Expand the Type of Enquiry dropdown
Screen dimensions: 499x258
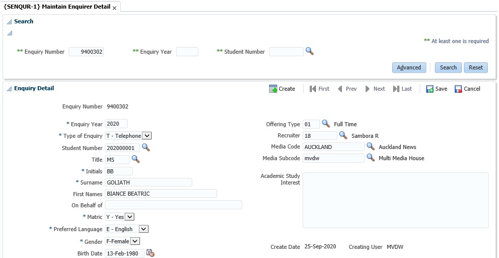click(146, 136)
